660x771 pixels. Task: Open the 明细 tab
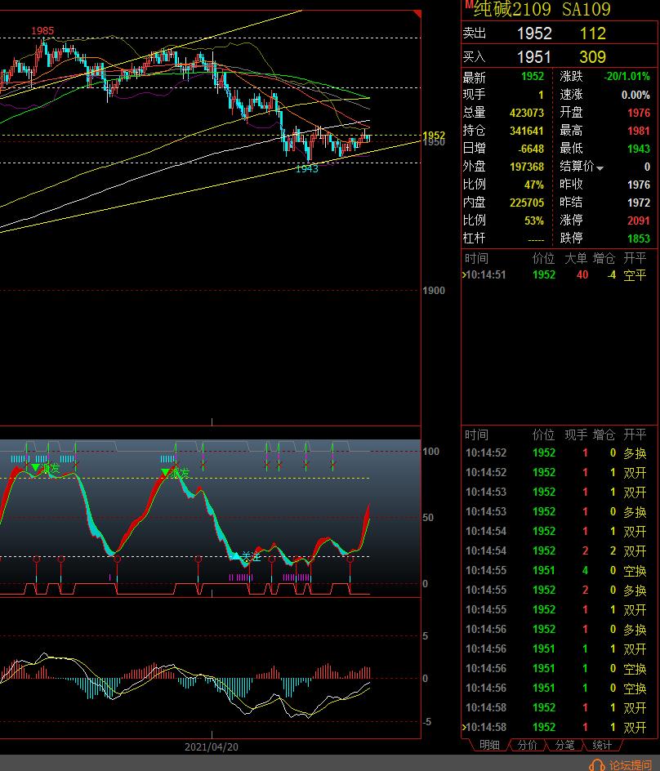(x=489, y=745)
